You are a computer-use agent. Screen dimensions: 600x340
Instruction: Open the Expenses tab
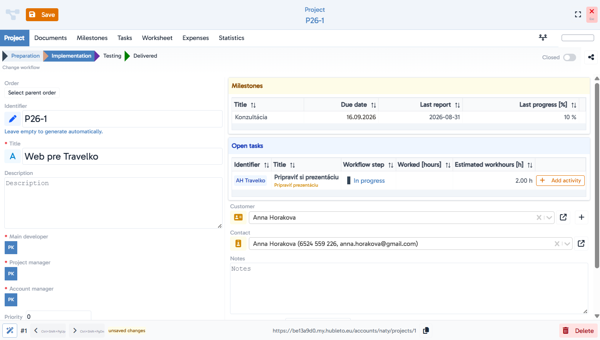point(196,38)
